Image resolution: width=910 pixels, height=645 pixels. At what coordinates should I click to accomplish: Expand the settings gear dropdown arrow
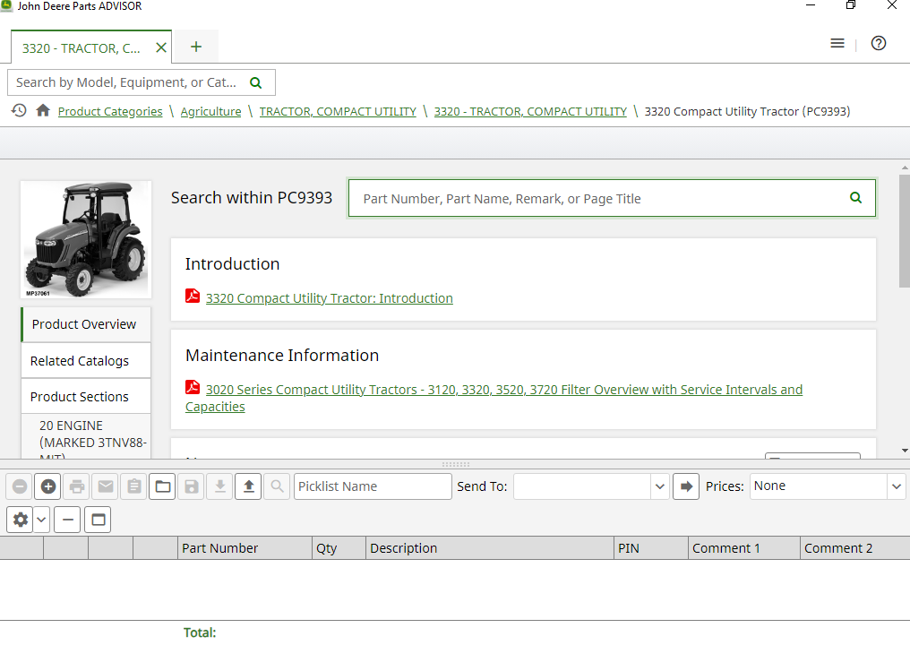[x=41, y=520]
